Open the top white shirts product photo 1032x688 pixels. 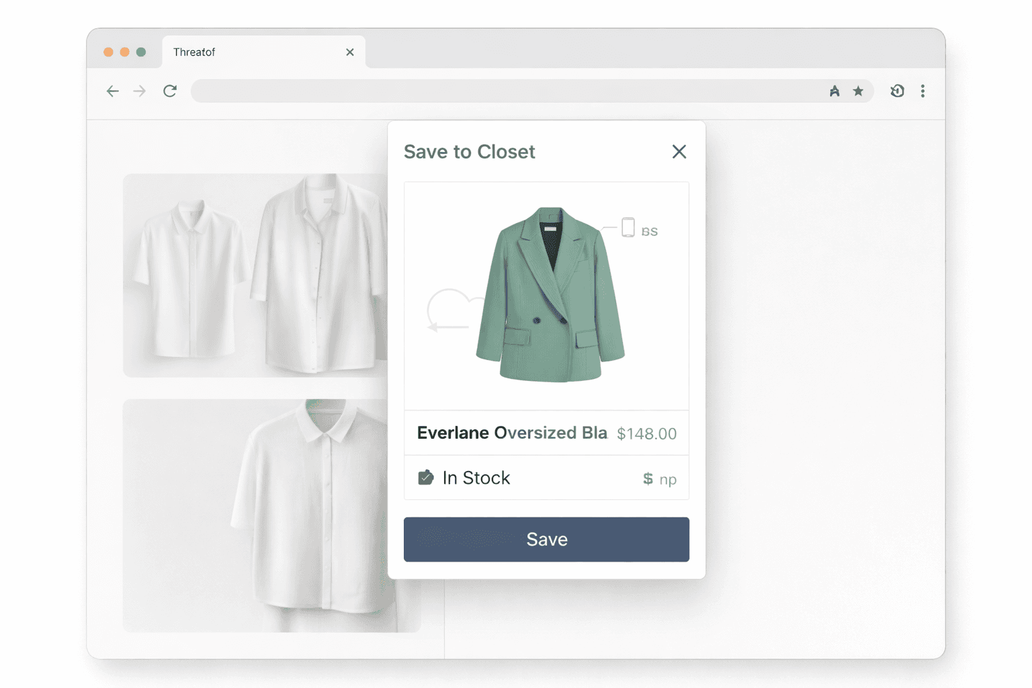tap(255, 275)
